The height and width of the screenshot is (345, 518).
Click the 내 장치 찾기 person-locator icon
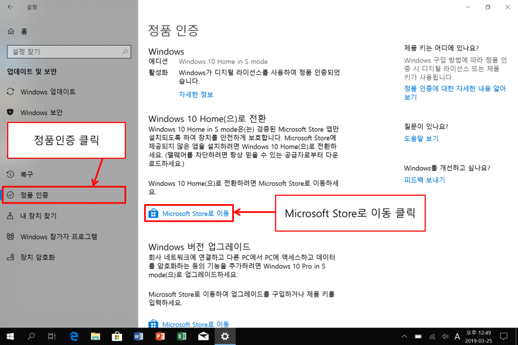[x=11, y=216]
